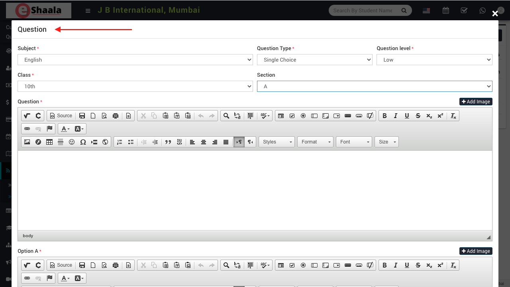510x287 pixels.
Task: Click block quote icon in Question editor
Action: (168, 142)
